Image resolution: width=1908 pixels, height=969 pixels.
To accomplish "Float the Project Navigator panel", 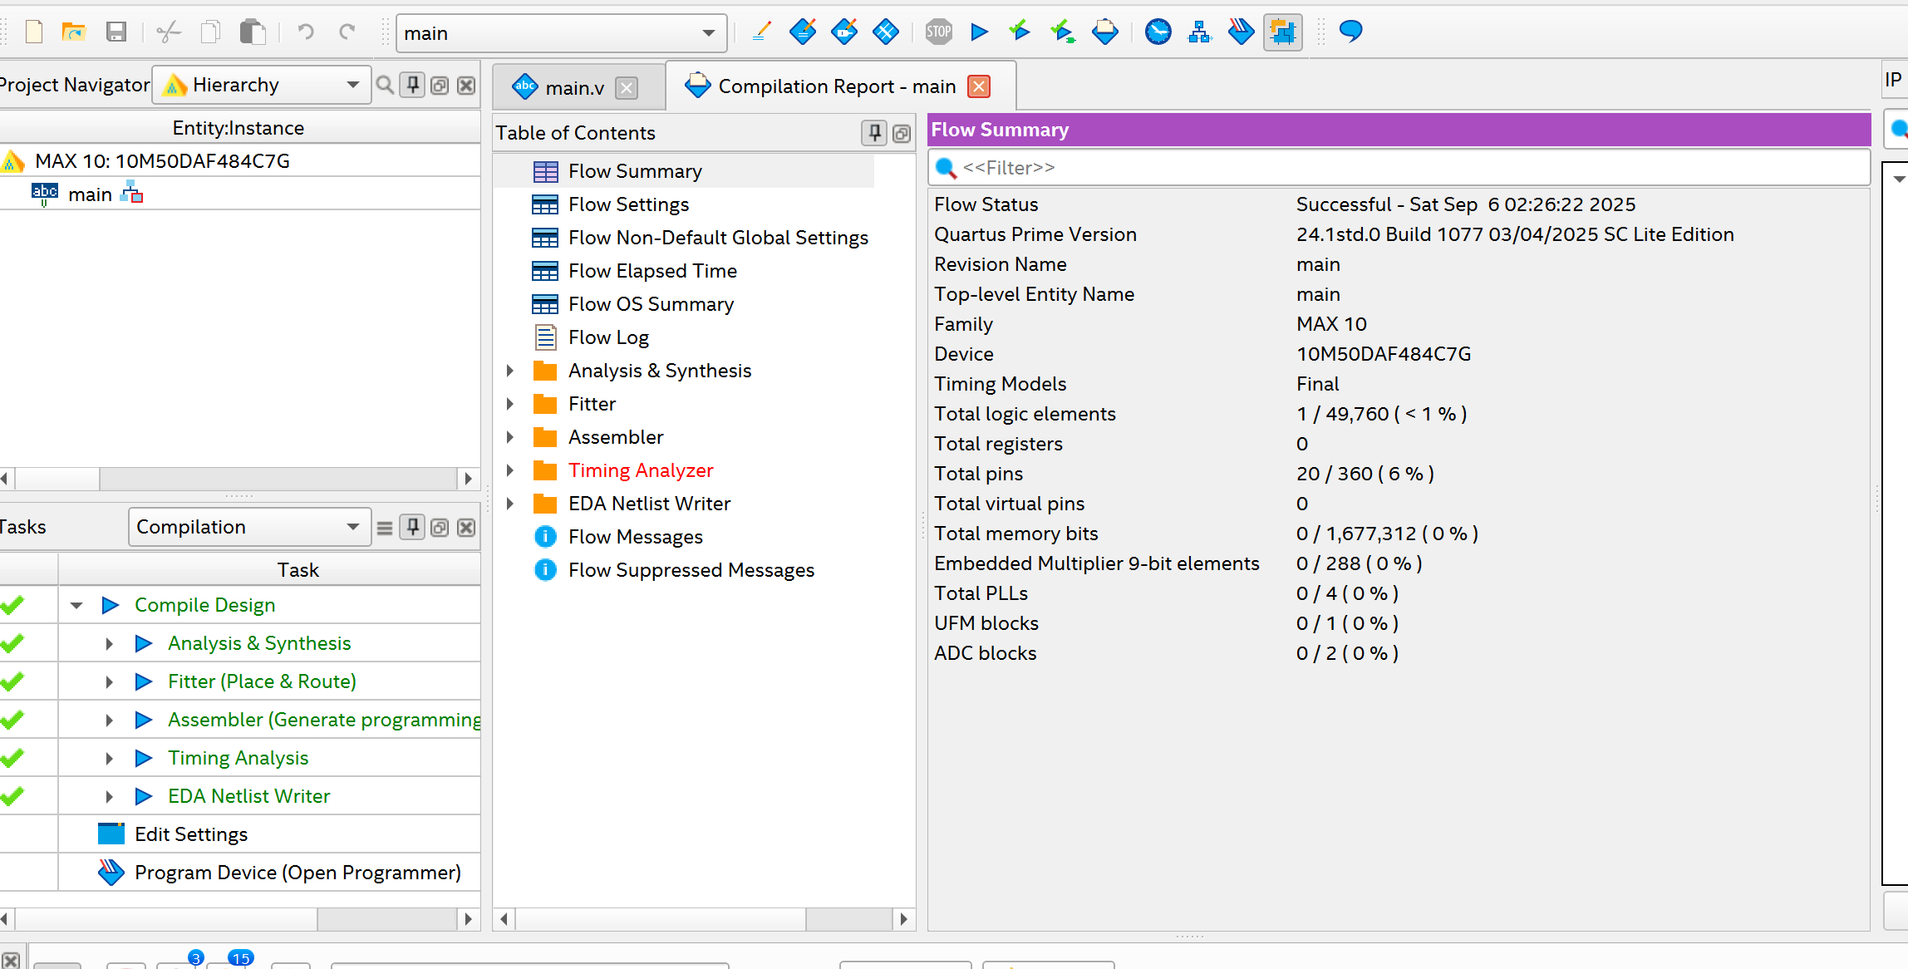I will (x=440, y=85).
